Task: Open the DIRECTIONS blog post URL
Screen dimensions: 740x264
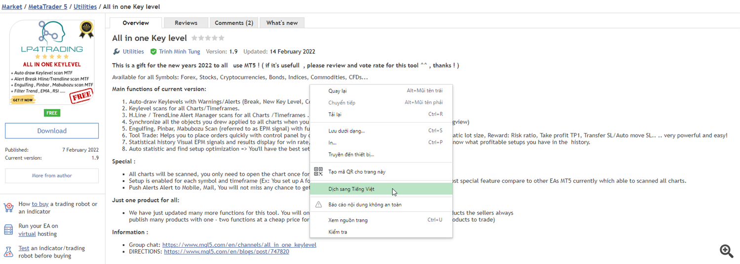Action: point(226,251)
